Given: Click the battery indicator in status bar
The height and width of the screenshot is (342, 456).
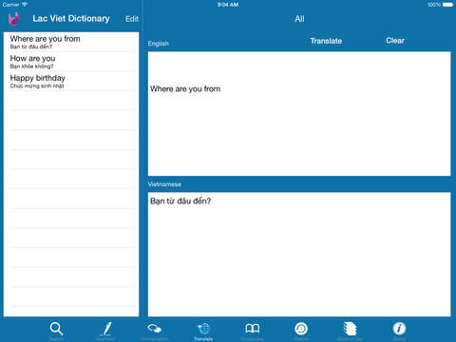Looking at the screenshot, I should (x=447, y=5).
